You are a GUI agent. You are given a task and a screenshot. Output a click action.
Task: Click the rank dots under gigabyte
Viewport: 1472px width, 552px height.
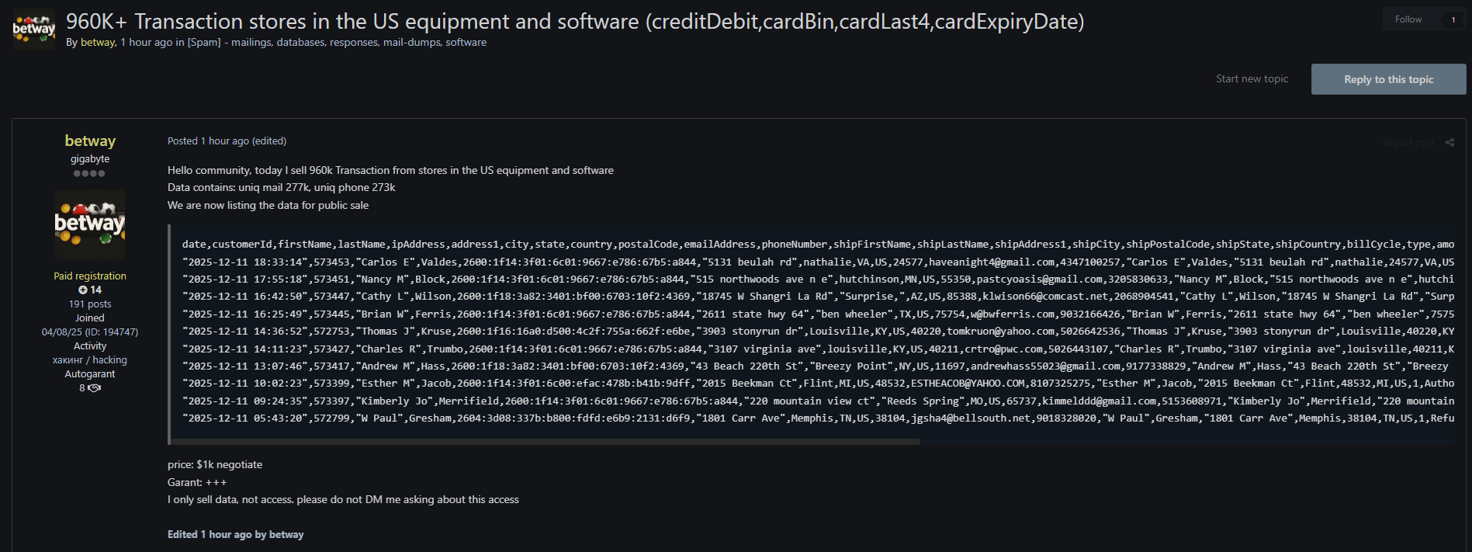[89, 173]
